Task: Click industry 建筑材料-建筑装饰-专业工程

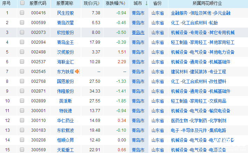Action: (x=198, y=72)
